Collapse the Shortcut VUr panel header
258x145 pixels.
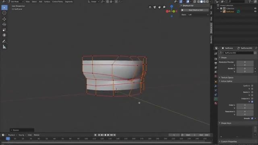pos(188,6)
